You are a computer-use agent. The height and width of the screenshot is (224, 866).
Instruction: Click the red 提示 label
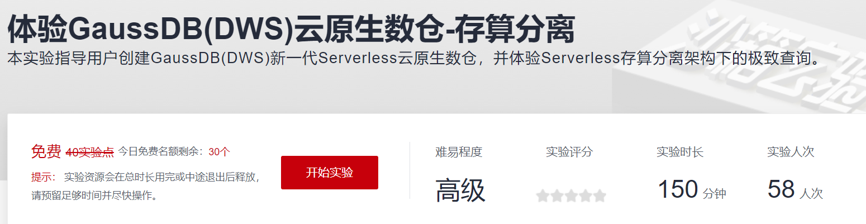pos(44,178)
